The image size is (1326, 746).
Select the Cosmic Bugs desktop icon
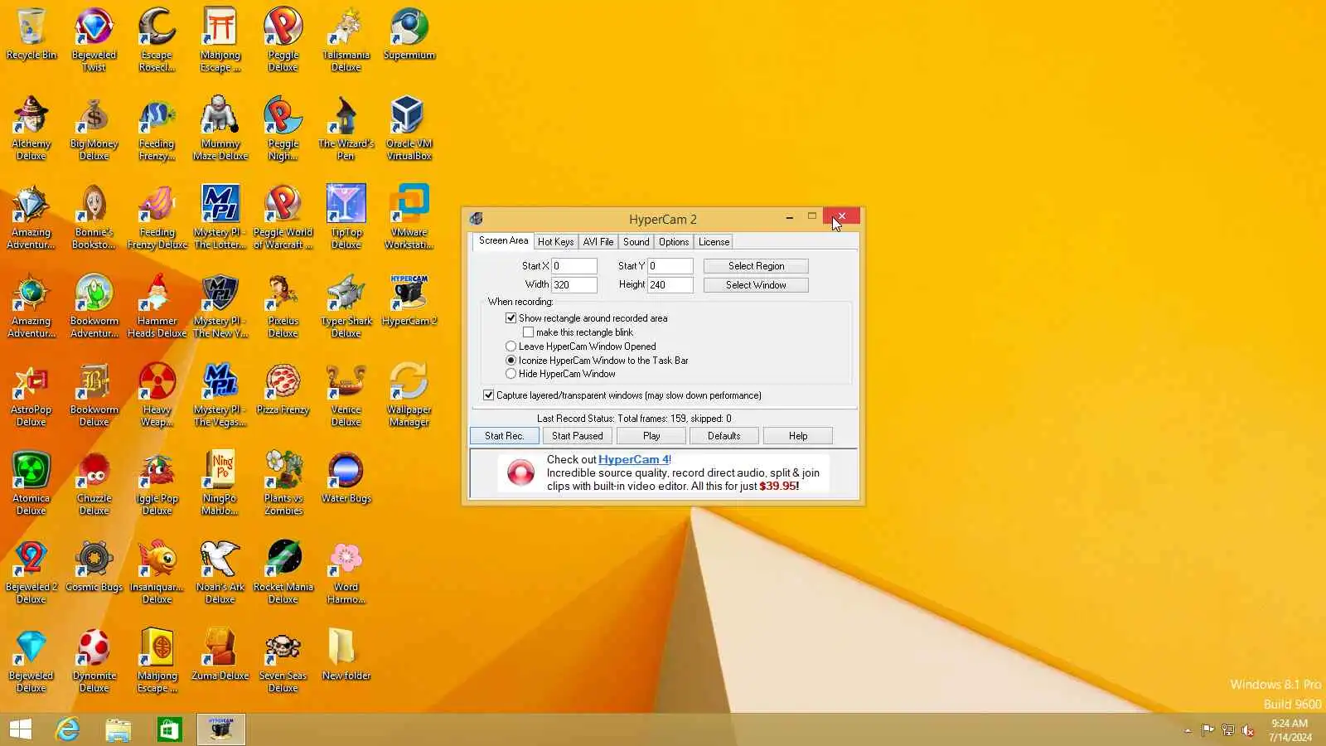pyautogui.click(x=94, y=567)
